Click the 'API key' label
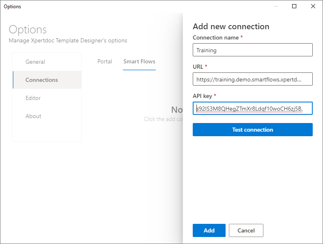This screenshot has height=244, width=323. click(x=202, y=96)
